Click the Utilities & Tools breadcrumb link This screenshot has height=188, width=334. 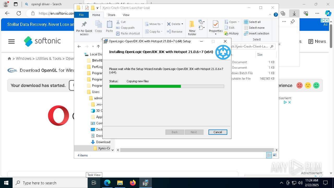(x=49, y=58)
